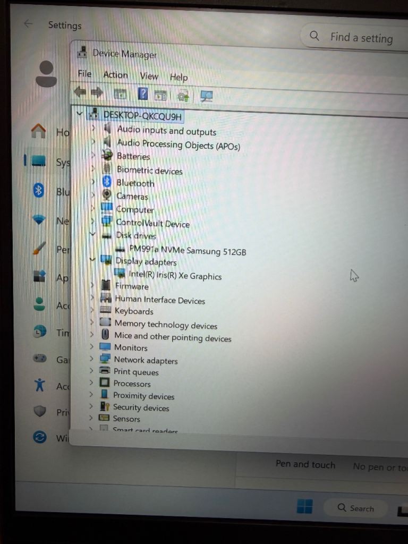The image size is (408, 544).
Task: Open the View menu
Action: click(x=149, y=76)
